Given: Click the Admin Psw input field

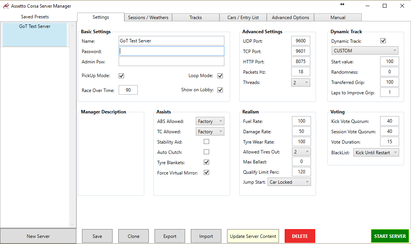Looking at the screenshot, I should pos(171,61).
